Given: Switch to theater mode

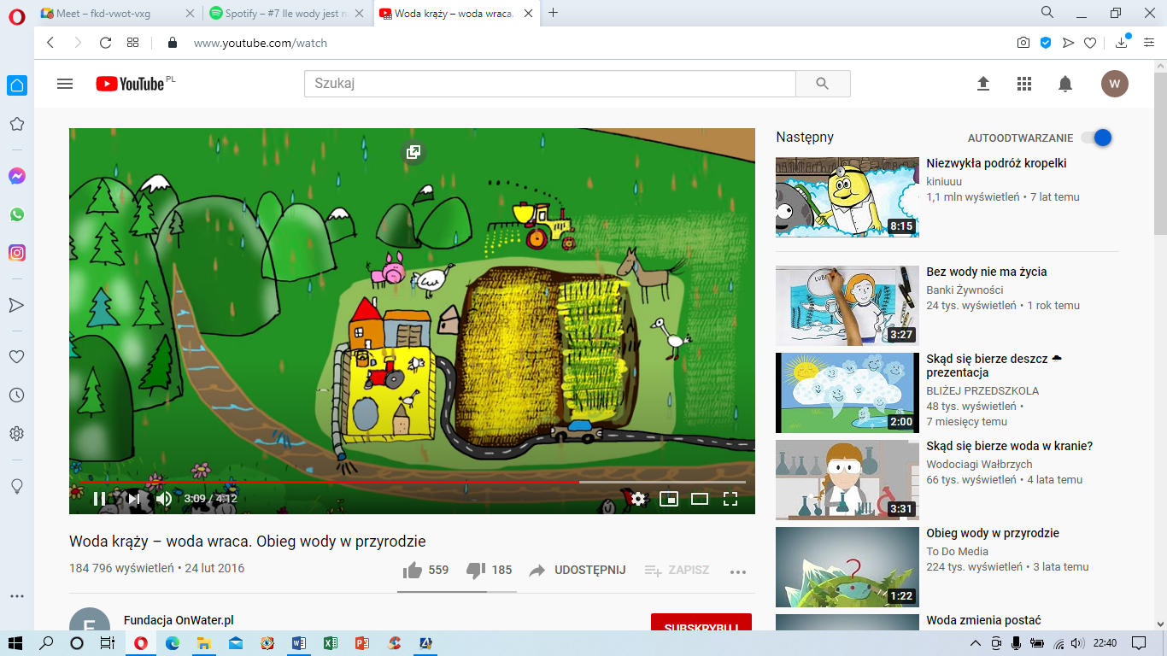Looking at the screenshot, I should [x=700, y=499].
